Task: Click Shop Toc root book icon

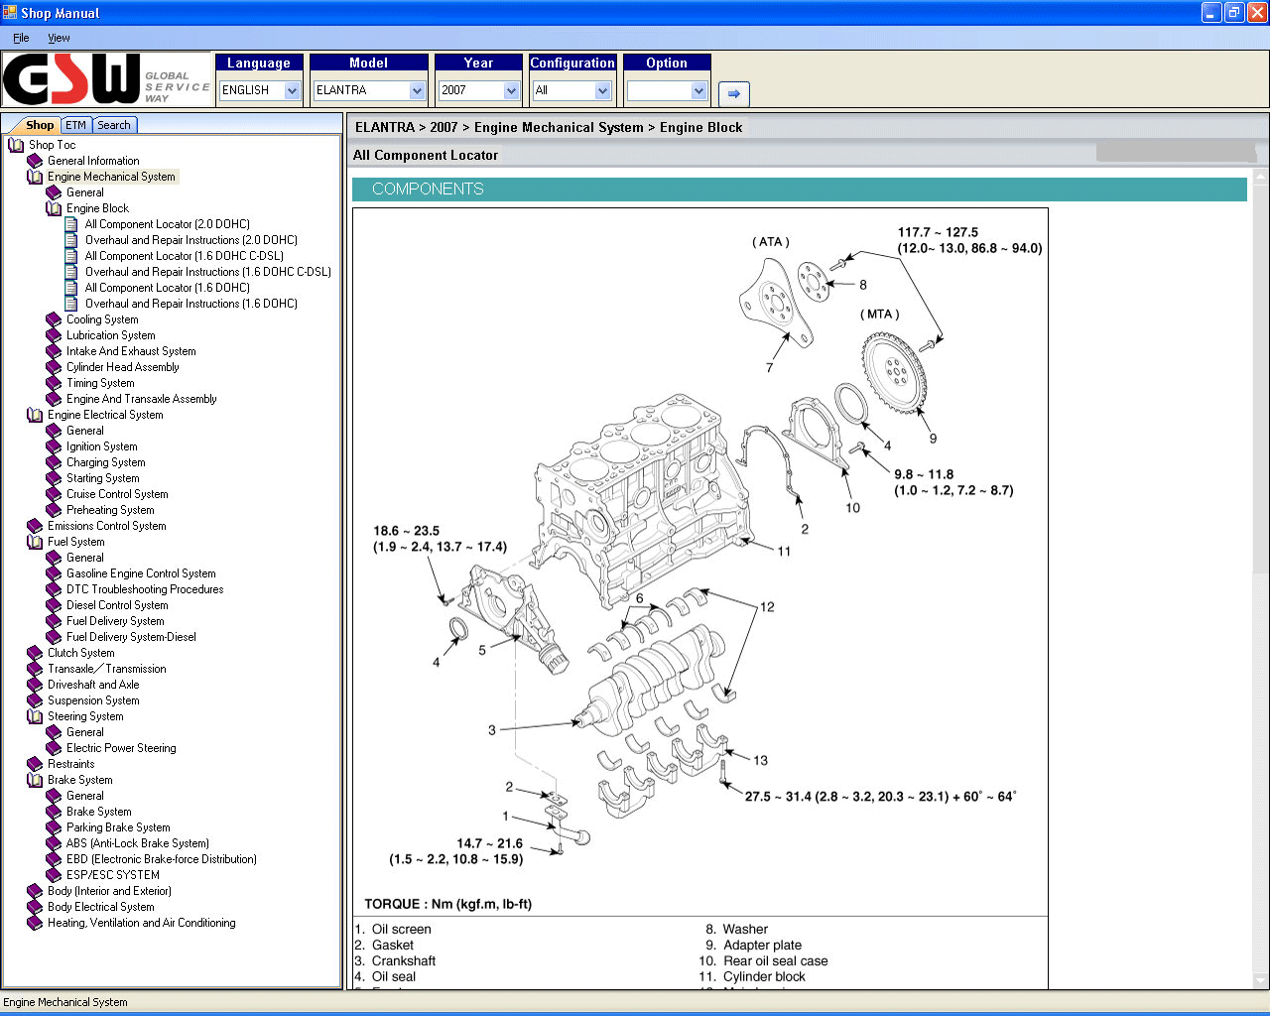Action: coord(16,145)
